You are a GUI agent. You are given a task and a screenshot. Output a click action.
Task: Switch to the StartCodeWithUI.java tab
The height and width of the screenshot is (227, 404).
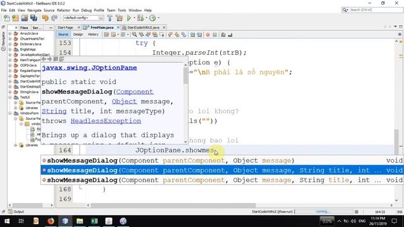pyautogui.click(x=143, y=27)
